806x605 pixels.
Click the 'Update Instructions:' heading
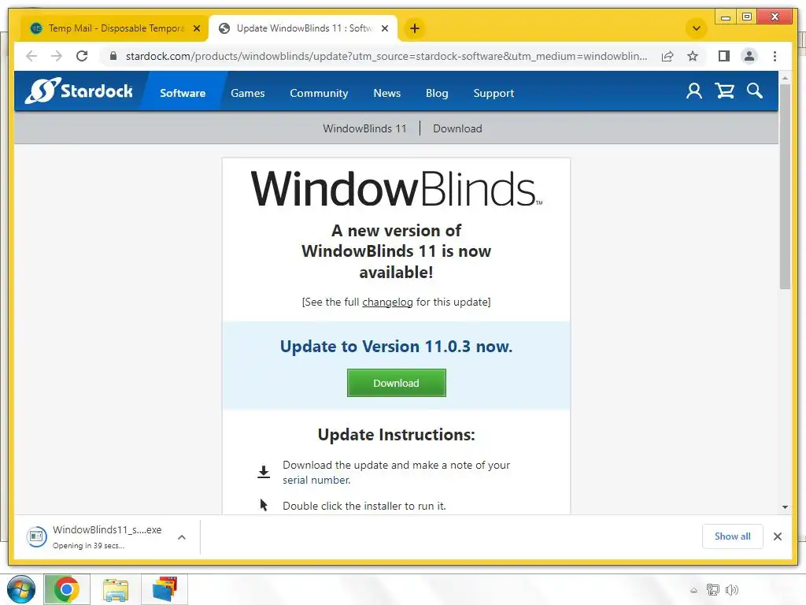tap(397, 435)
